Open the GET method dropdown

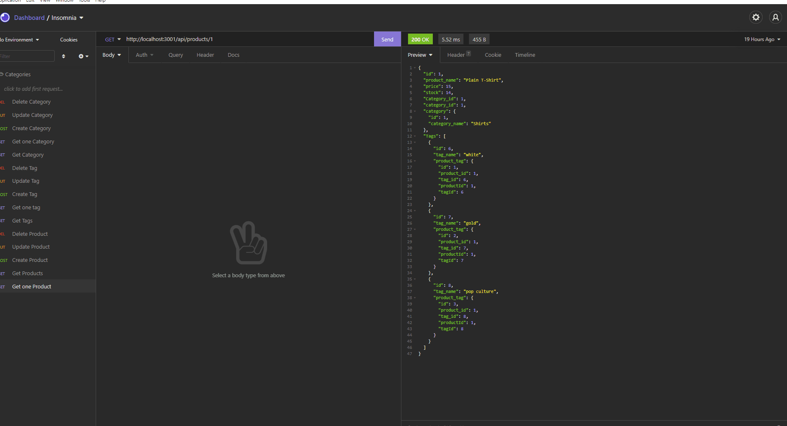(112, 39)
